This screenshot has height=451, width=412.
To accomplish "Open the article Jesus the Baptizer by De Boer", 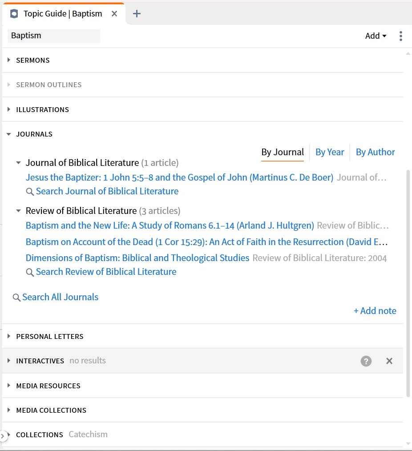I will click(x=178, y=177).
